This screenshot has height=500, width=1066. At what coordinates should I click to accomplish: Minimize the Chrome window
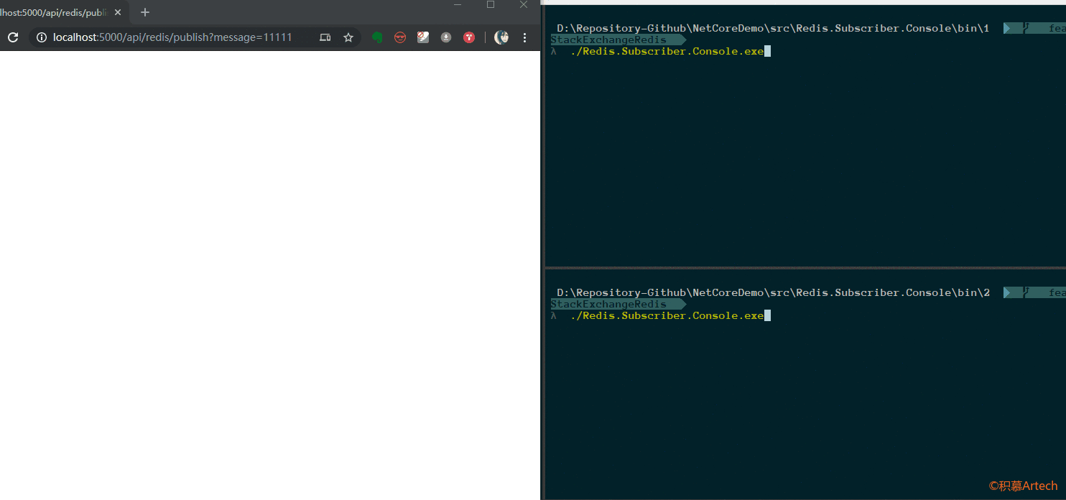458,4
